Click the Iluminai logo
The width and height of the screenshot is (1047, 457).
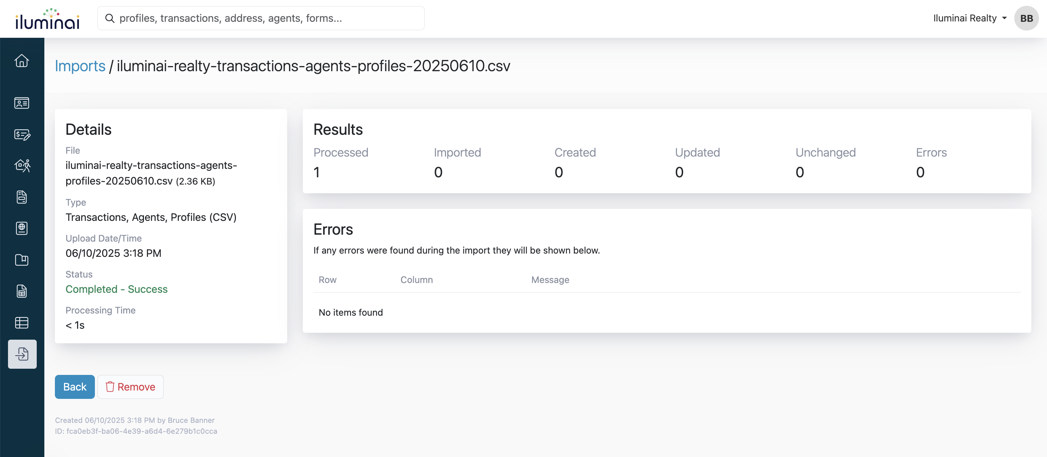click(47, 19)
